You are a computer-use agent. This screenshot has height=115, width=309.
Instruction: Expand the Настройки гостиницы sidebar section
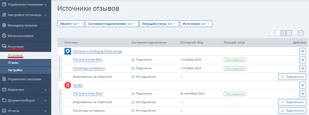pos(26,15)
